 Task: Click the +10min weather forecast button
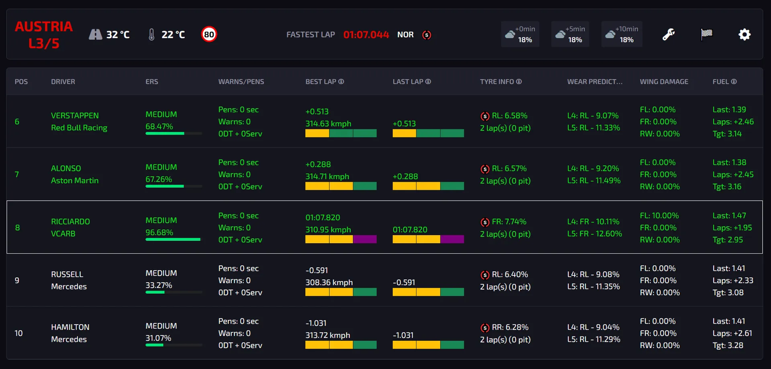(622, 34)
